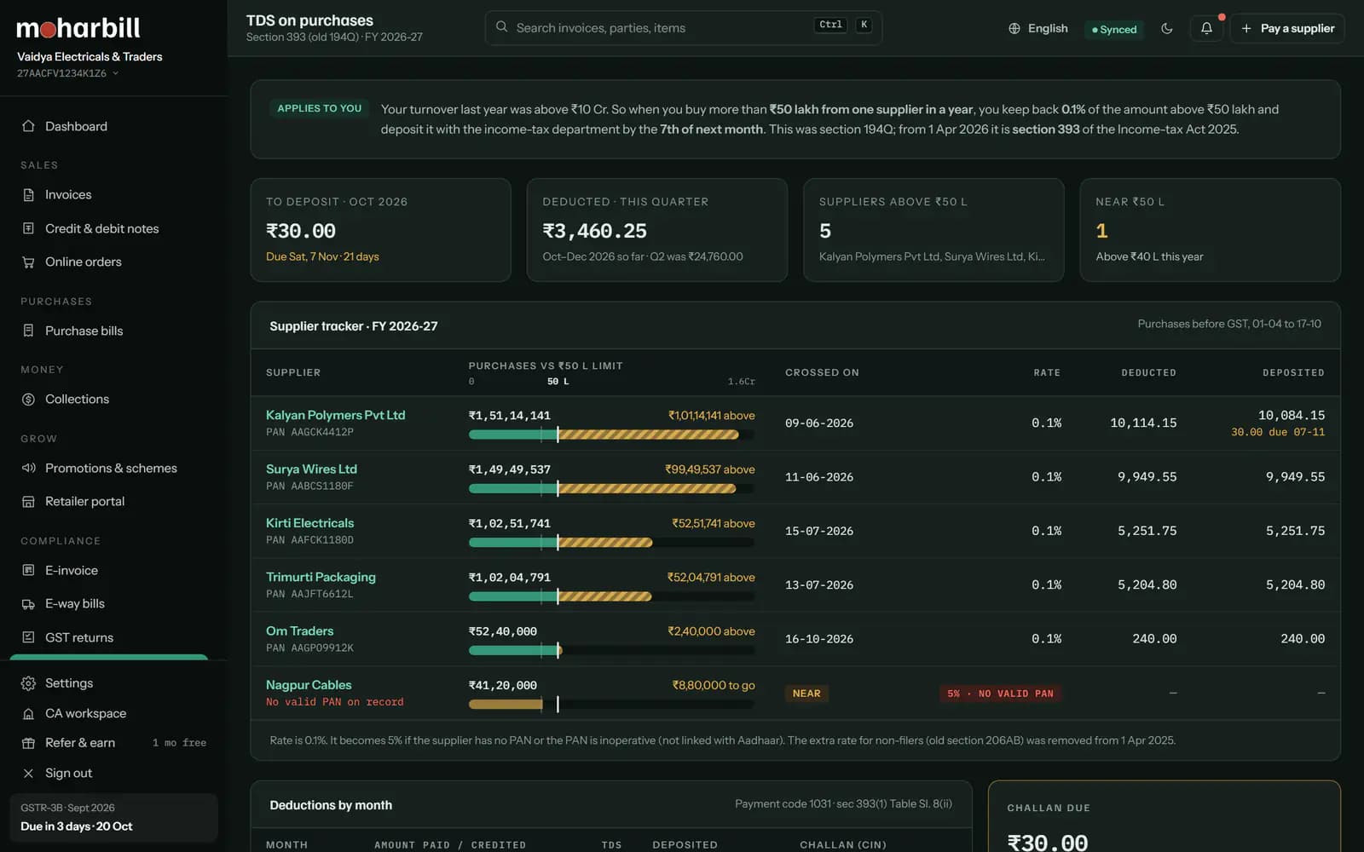Click E-invoice icon in sidebar
The width and height of the screenshot is (1364, 852).
[28, 570]
